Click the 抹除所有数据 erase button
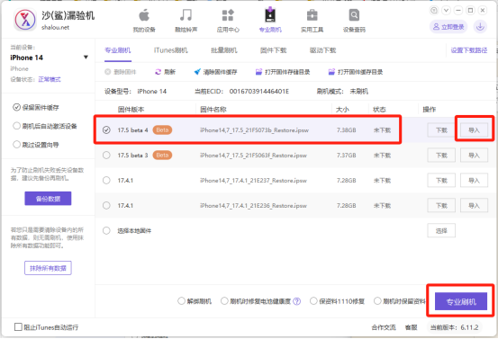Screen dimensions: 498x339 tap(48, 268)
